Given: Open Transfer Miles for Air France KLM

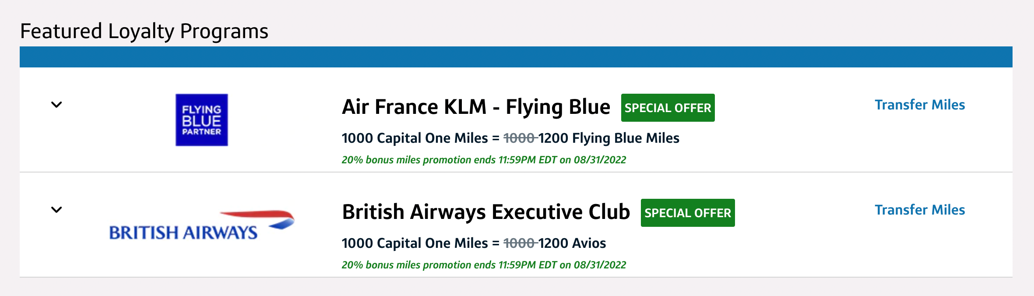Looking at the screenshot, I should tap(920, 105).
